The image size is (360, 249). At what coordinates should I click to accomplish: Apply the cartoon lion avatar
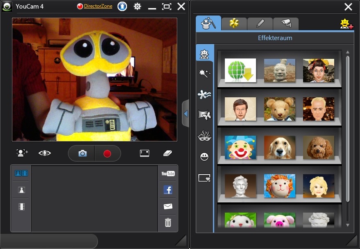(280, 186)
